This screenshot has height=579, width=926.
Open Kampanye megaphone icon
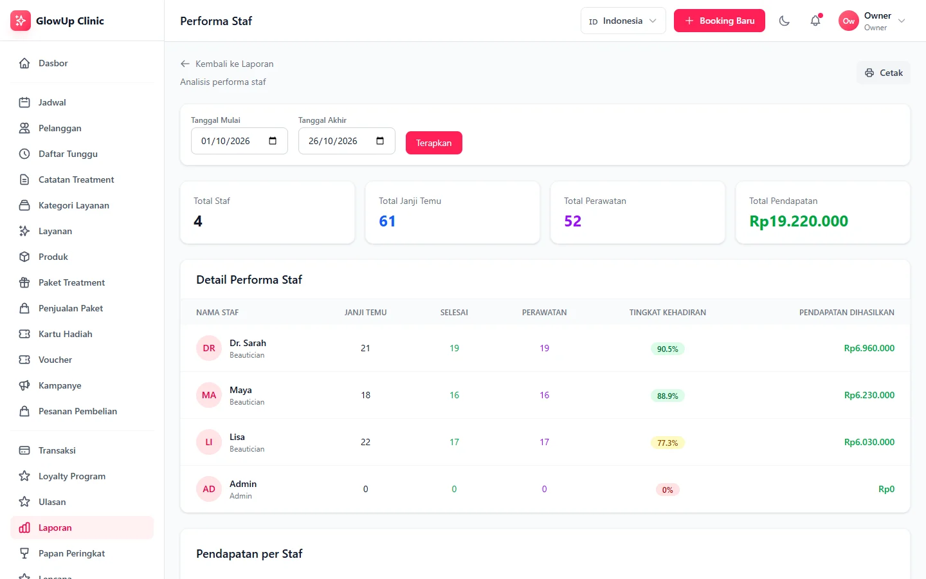pyautogui.click(x=24, y=385)
